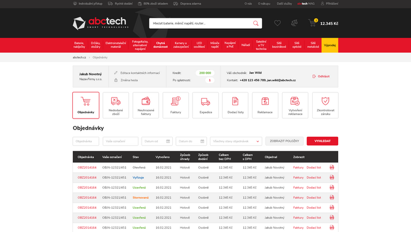The height and width of the screenshot is (232, 411).
Task: Open the Datum do date picker
Action: pos(191,141)
